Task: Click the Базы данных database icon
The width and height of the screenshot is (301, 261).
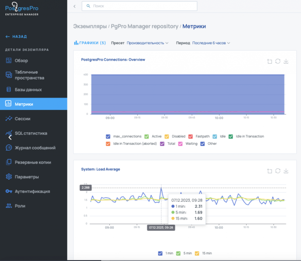Action: click(x=9, y=90)
